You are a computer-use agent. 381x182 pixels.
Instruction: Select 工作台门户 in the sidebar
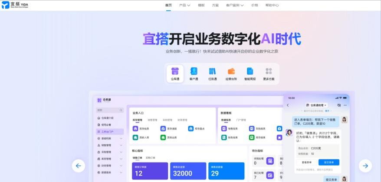tap(110, 132)
